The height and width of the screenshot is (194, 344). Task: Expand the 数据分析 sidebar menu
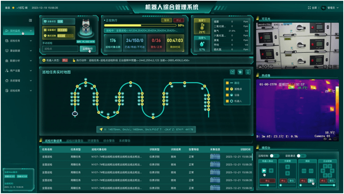[x=19, y=61]
